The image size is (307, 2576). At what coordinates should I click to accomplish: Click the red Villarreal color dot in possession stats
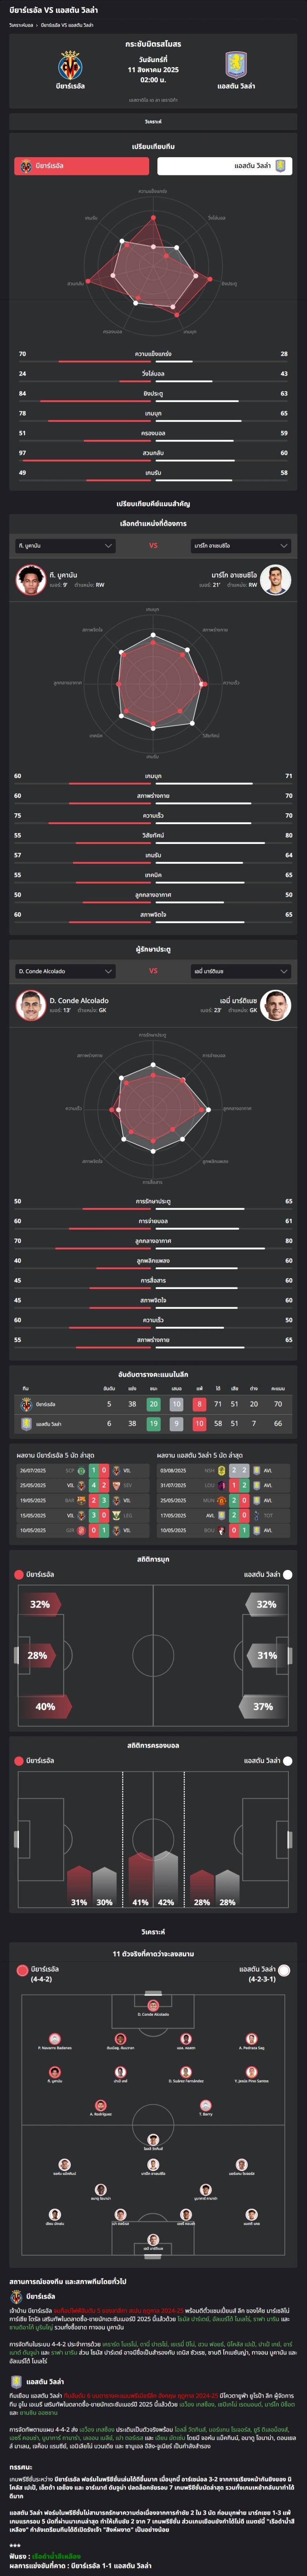click(x=19, y=1760)
